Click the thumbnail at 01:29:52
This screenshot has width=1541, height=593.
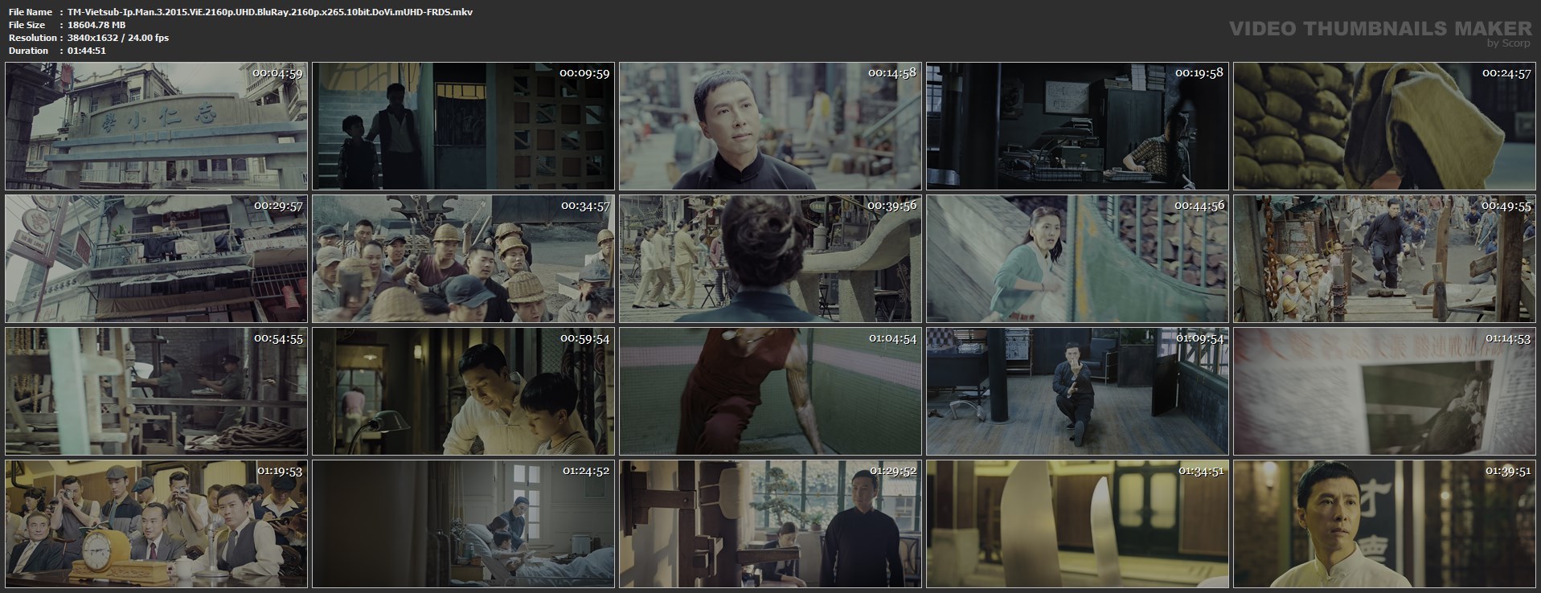point(770,524)
